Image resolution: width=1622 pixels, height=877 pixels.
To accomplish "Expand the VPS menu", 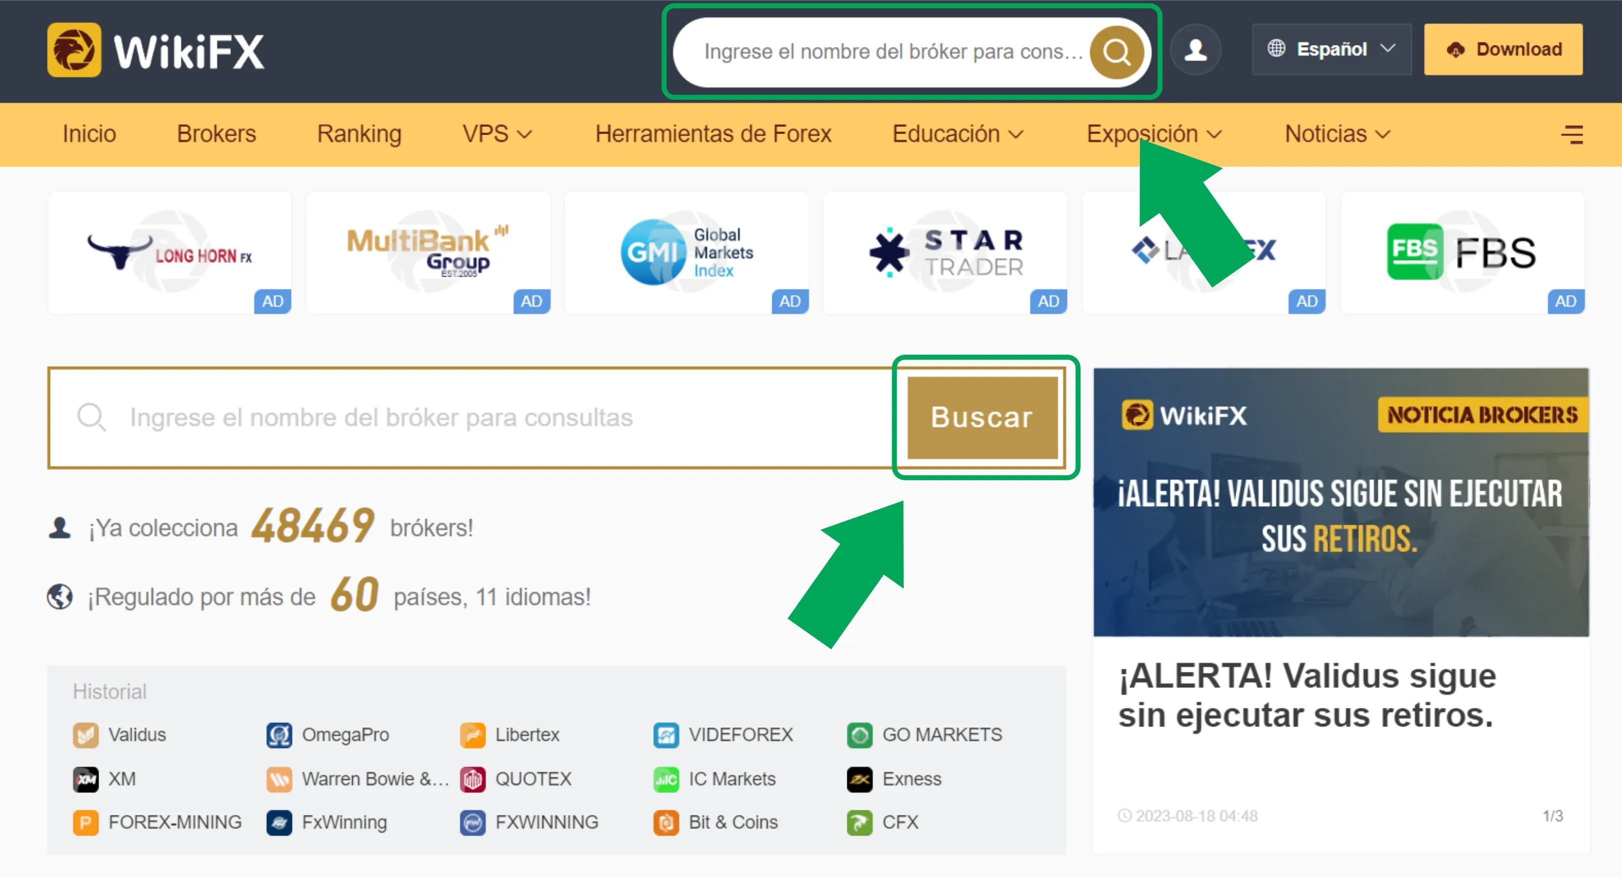I will [x=498, y=134].
